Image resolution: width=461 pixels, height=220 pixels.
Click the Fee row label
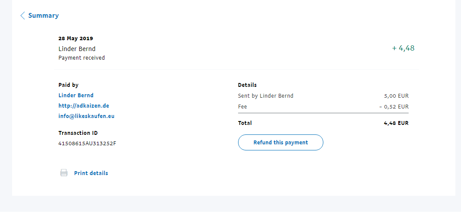(x=242, y=106)
